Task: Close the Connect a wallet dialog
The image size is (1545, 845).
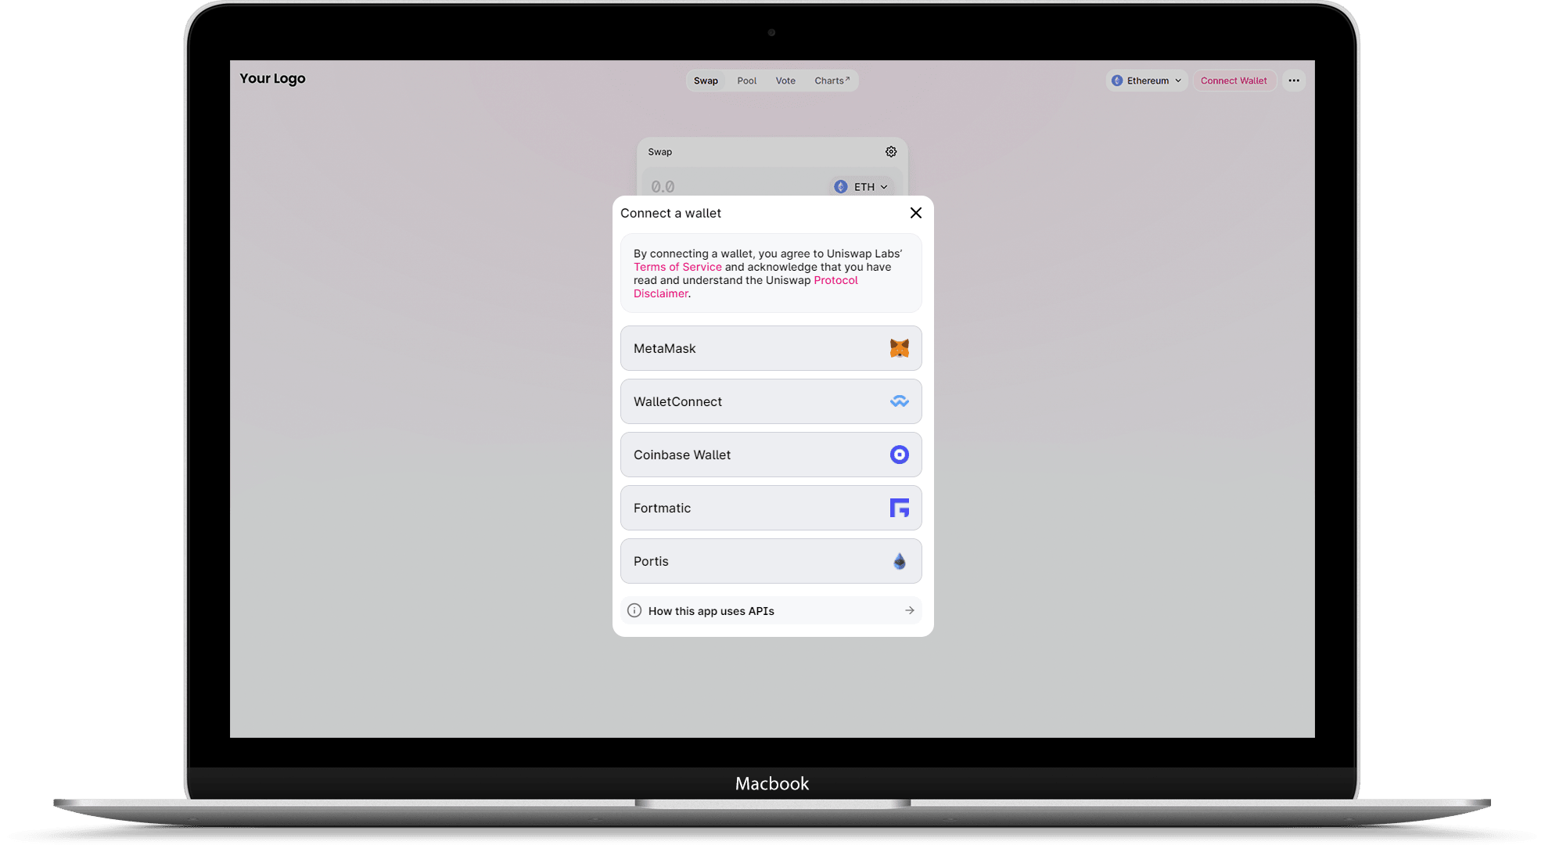Action: point(915,212)
